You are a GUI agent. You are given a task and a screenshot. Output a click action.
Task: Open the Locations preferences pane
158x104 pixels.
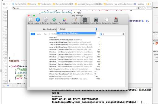116,21
